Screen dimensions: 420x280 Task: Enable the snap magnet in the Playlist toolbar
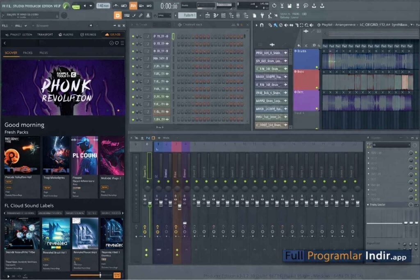pos(261,25)
